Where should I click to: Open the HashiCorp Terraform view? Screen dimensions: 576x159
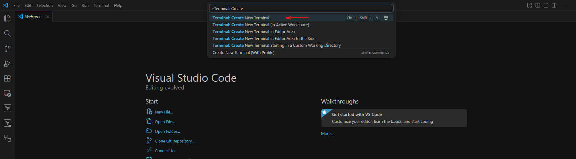pyautogui.click(x=7, y=108)
